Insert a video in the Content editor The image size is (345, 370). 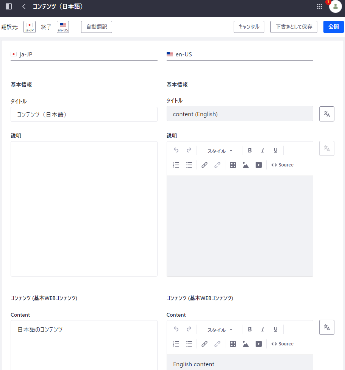tap(259, 344)
